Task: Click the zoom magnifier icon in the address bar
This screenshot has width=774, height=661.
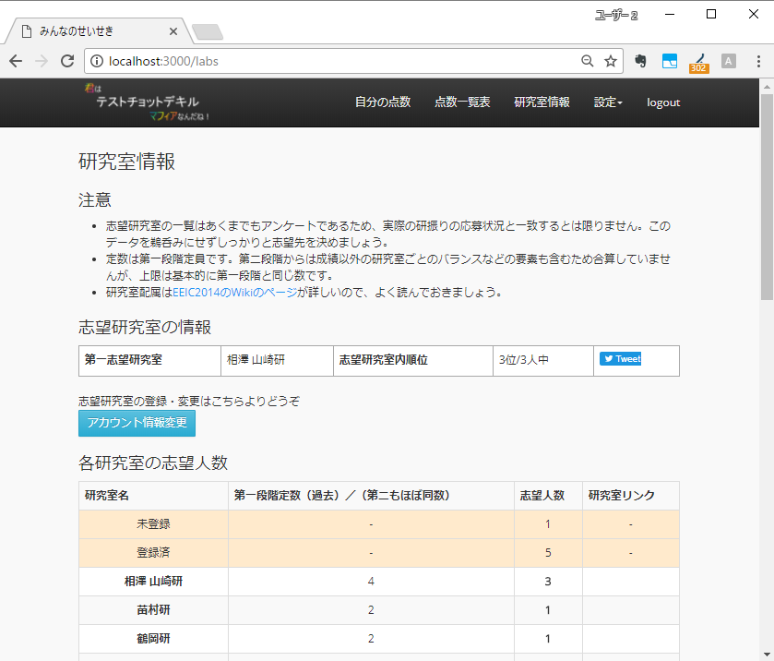Action: pos(587,61)
